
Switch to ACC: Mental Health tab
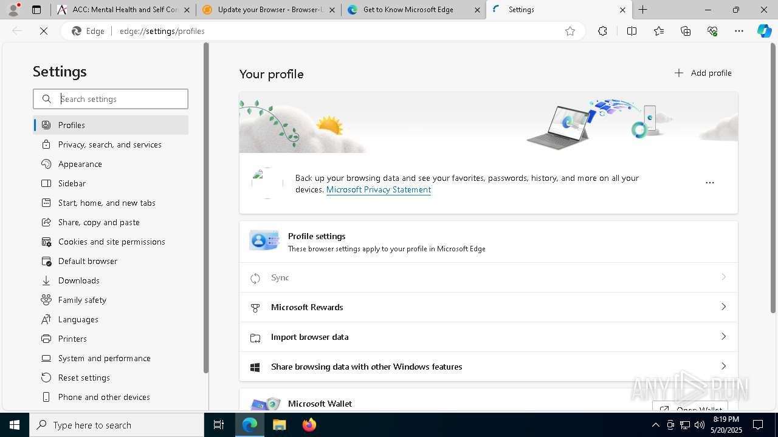[x=123, y=10]
